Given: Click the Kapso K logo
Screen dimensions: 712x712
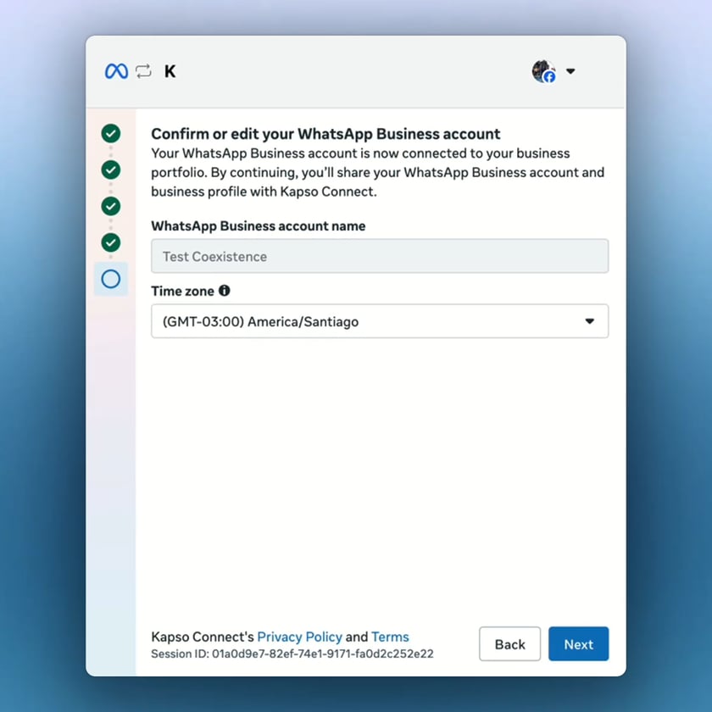Looking at the screenshot, I should point(170,71).
